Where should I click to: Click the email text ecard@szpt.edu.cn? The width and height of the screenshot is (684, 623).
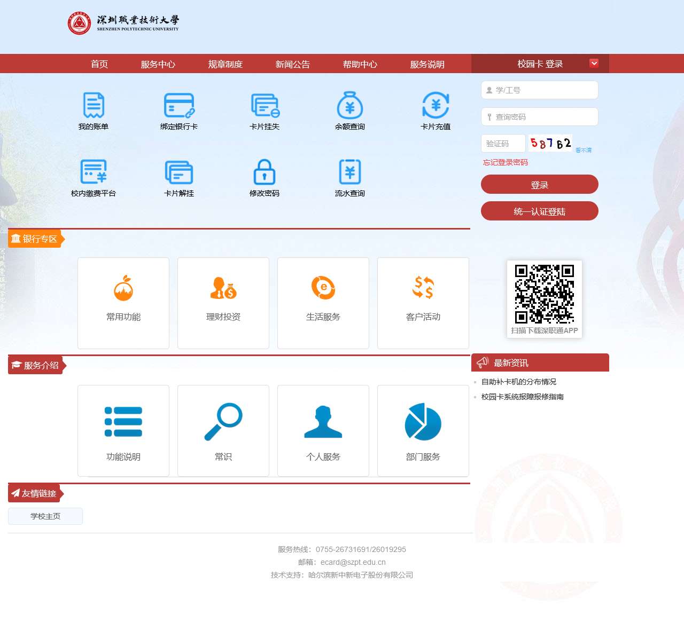click(353, 562)
